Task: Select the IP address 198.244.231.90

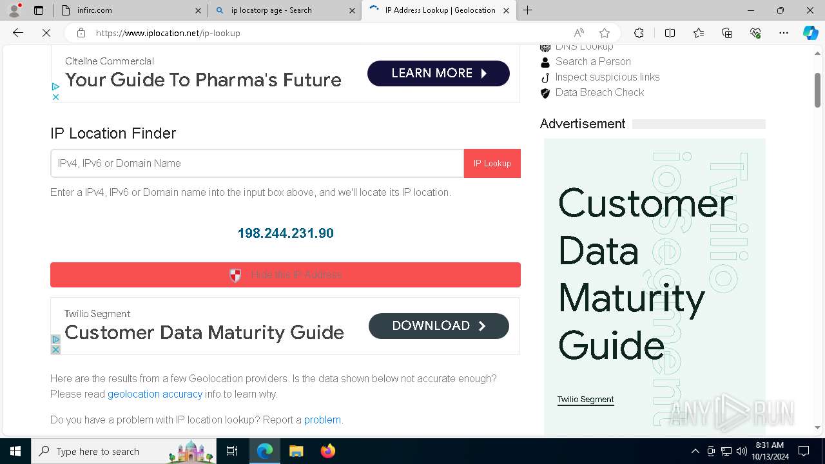Action: point(286,233)
